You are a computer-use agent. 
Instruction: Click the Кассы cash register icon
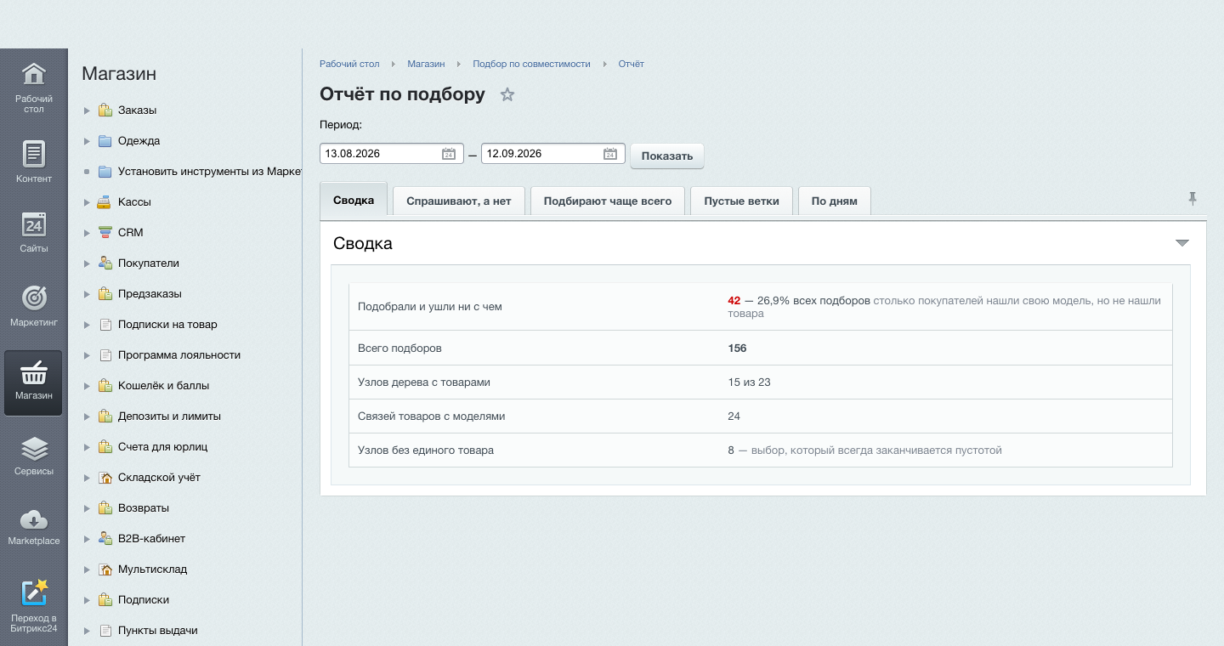tap(105, 202)
